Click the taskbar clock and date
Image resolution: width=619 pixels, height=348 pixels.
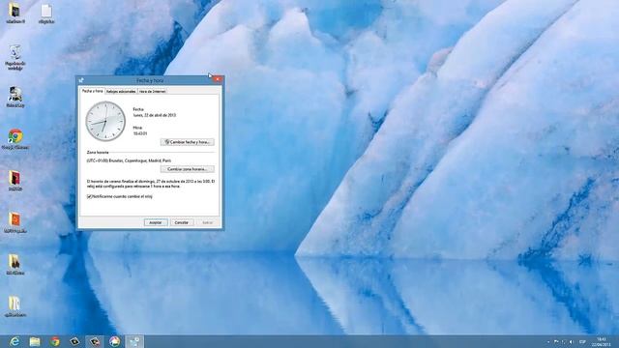coord(602,341)
